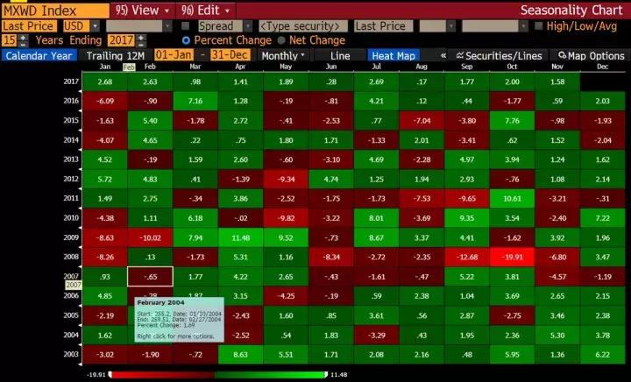631x382 pixels.
Task: Select the Net Change radio button
Action: coord(281,40)
